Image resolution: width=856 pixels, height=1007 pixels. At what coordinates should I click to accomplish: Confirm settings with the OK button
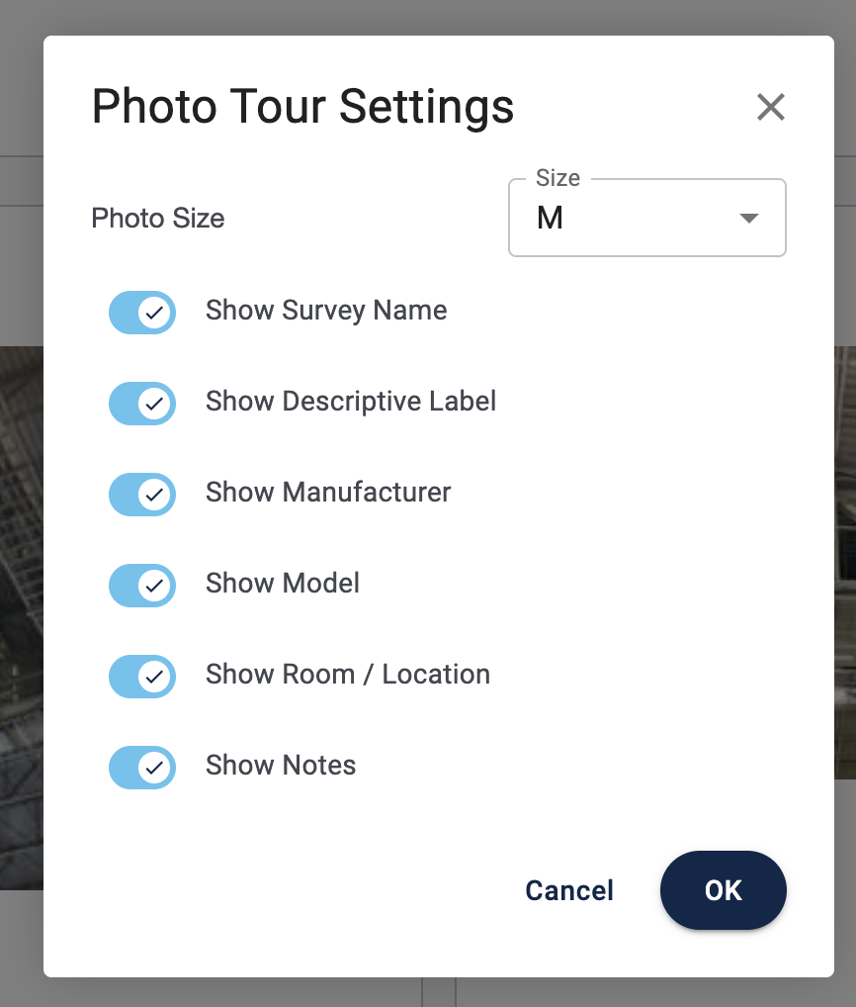[723, 890]
